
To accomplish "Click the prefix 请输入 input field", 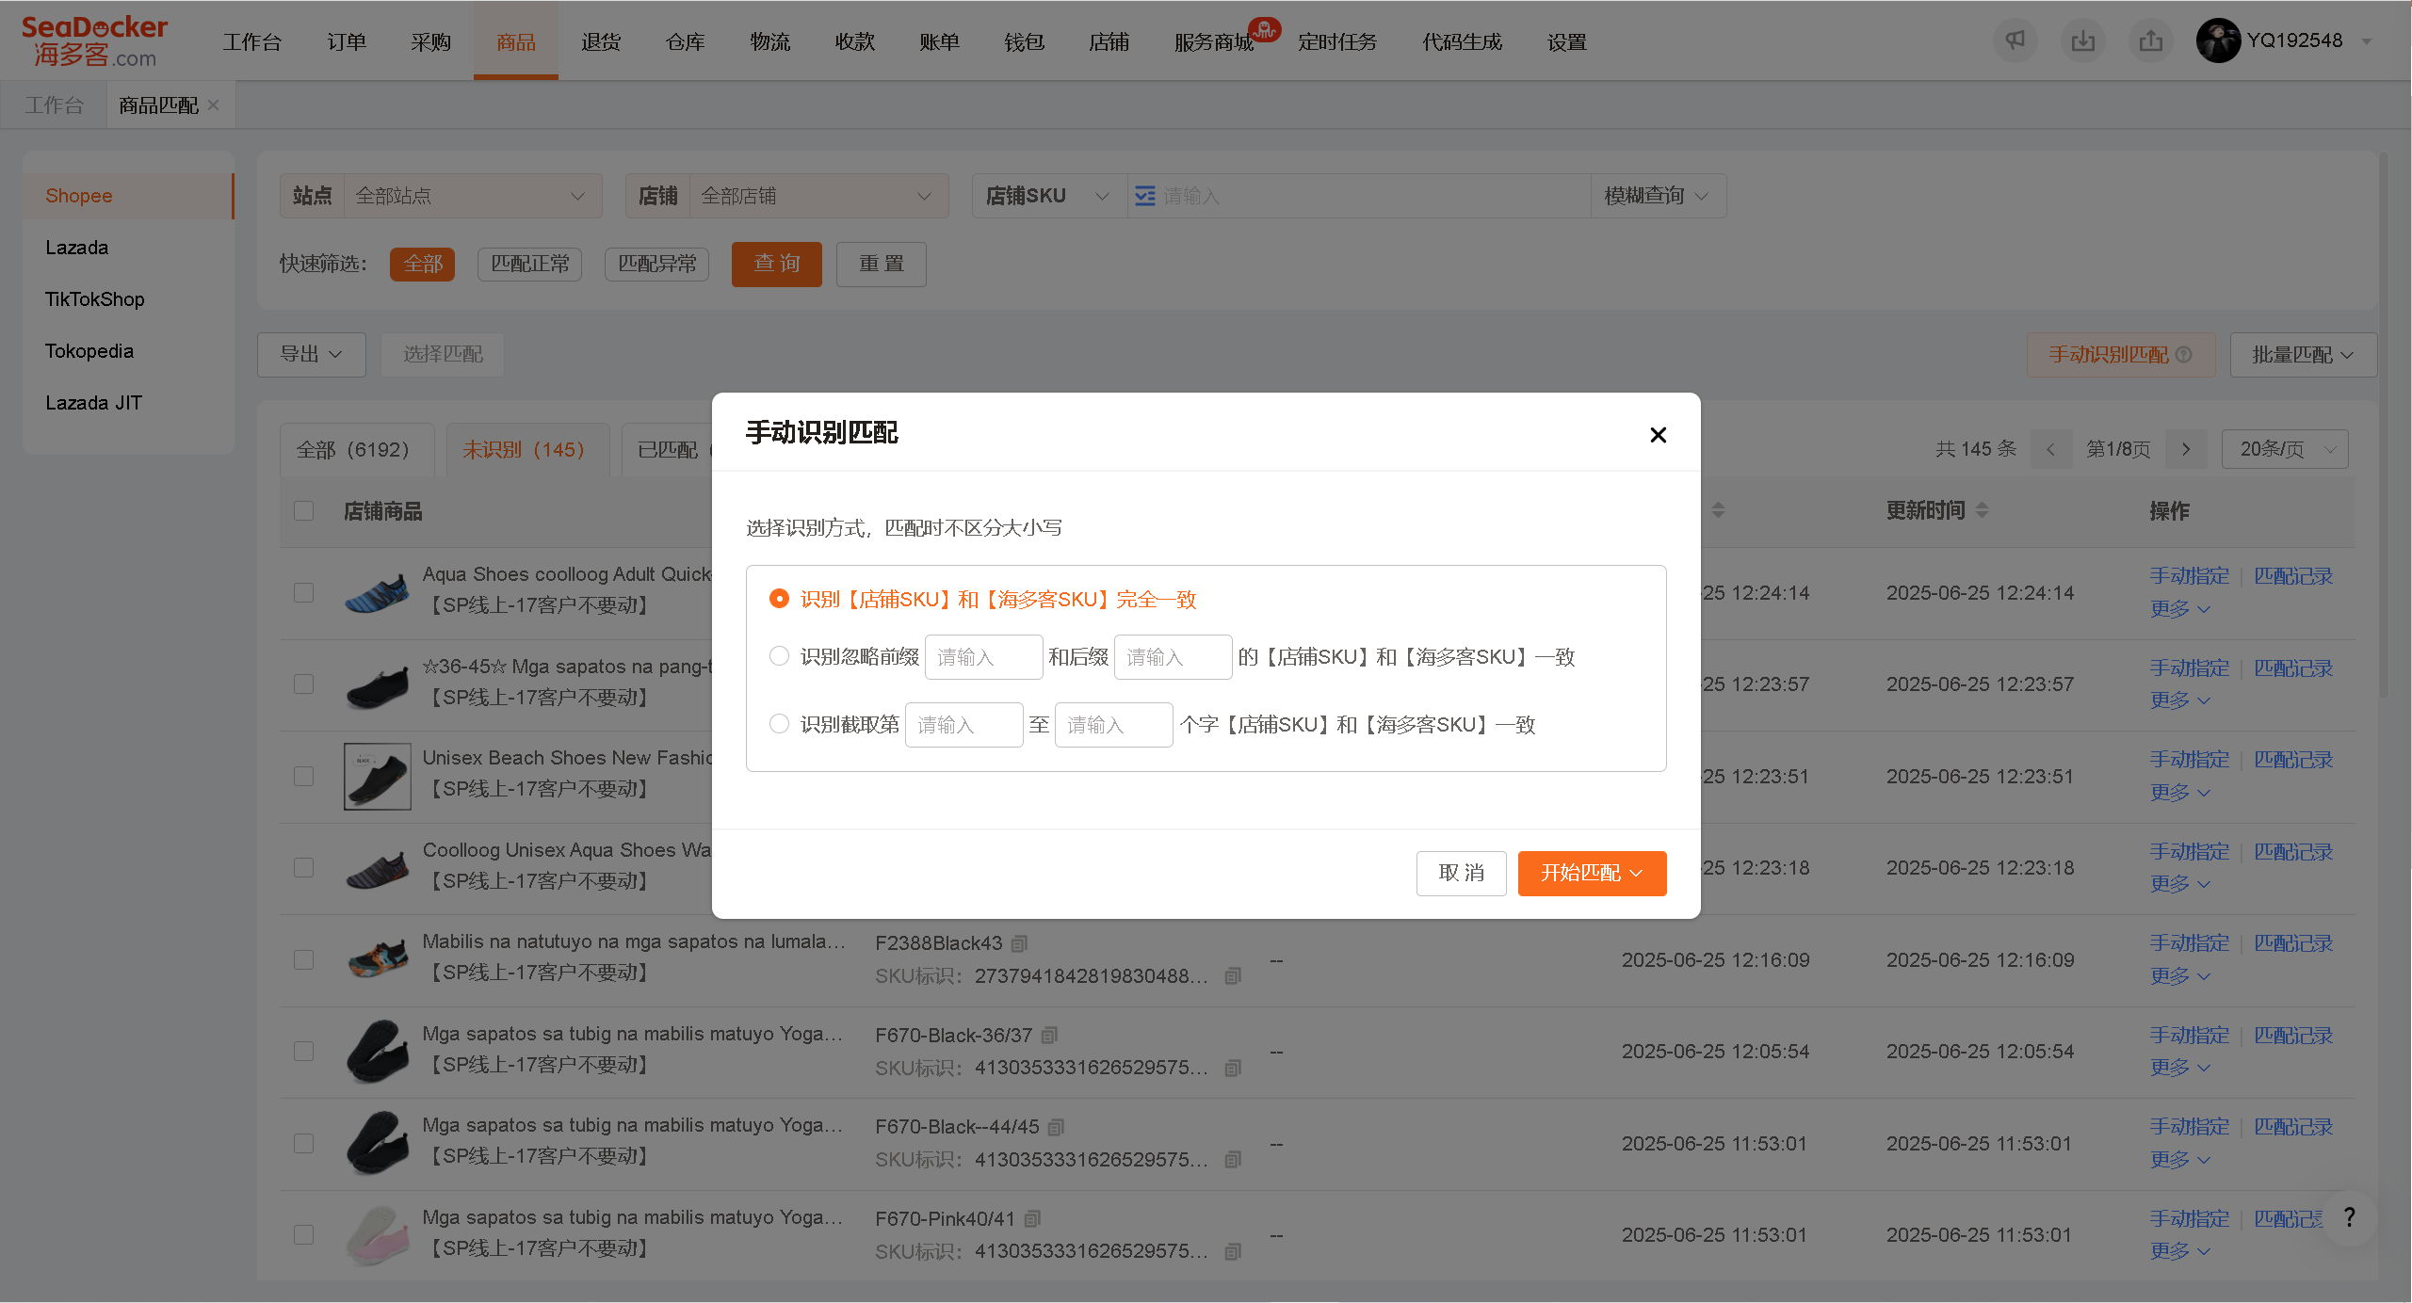I will (x=983, y=657).
